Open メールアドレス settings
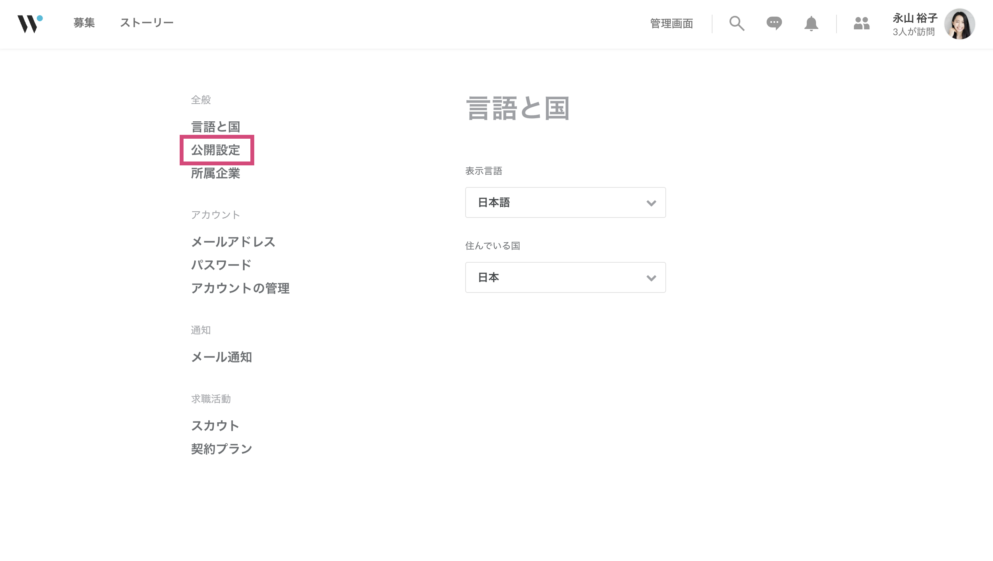Screen dimensions: 993x561 (x=233, y=242)
